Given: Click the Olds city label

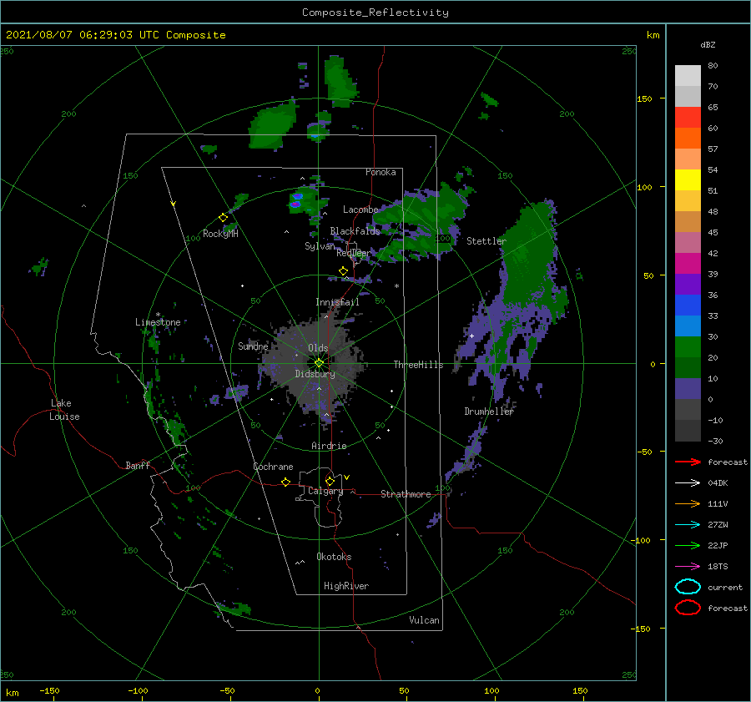Looking at the screenshot, I should (x=318, y=348).
